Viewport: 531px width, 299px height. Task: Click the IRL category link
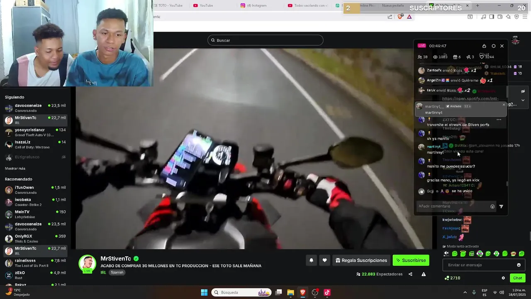103,272
